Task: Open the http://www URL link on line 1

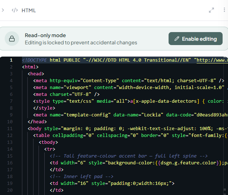Action: (x=212, y=60)
